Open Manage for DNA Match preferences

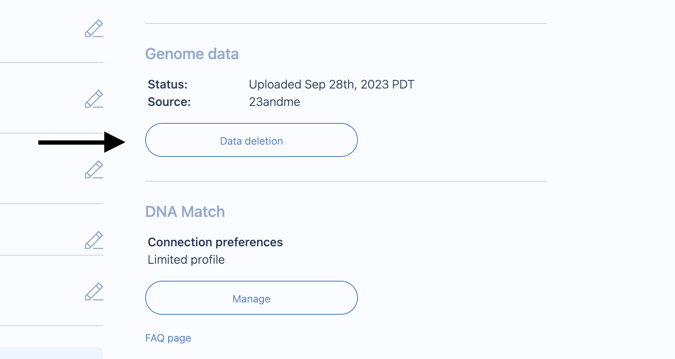point(251,298)
